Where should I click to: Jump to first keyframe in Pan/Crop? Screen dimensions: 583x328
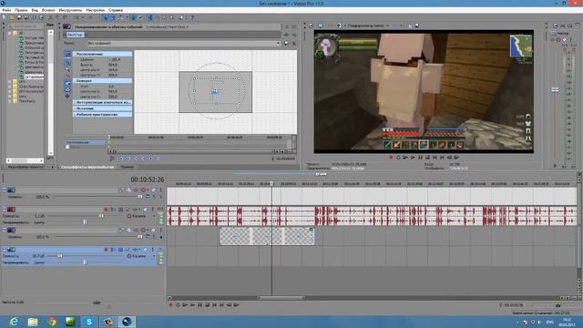121,159
